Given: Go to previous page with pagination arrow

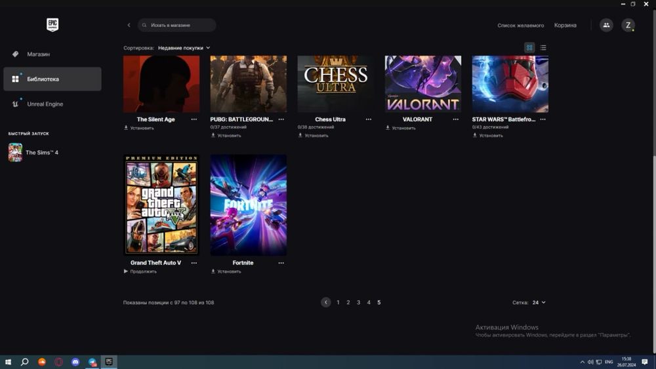Looking at the screenshot, I should click(x=326, y=302).
